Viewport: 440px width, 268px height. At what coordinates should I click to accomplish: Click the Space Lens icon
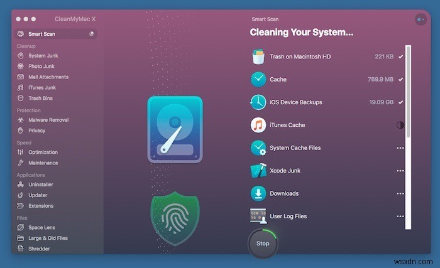[x=21, y=227]
